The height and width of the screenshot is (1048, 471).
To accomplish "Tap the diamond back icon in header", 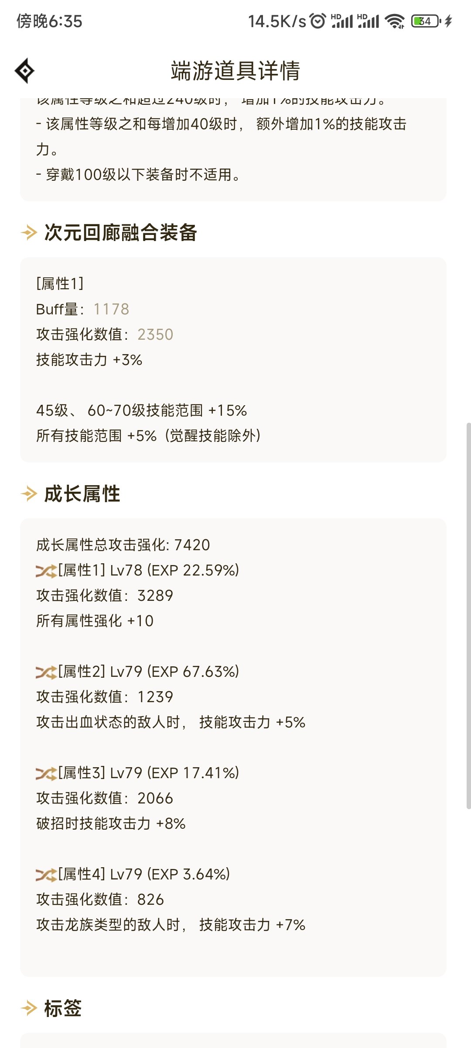I will pos(24,70).
